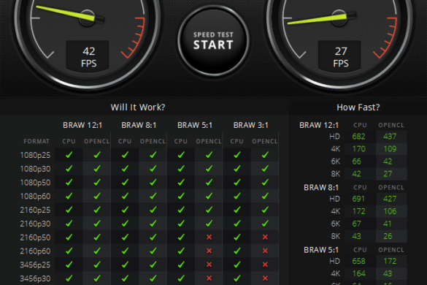
Task: Click the red cross for 3456p25 BRAW 3:1 OpenCL
Action: (x=265, y=265)
